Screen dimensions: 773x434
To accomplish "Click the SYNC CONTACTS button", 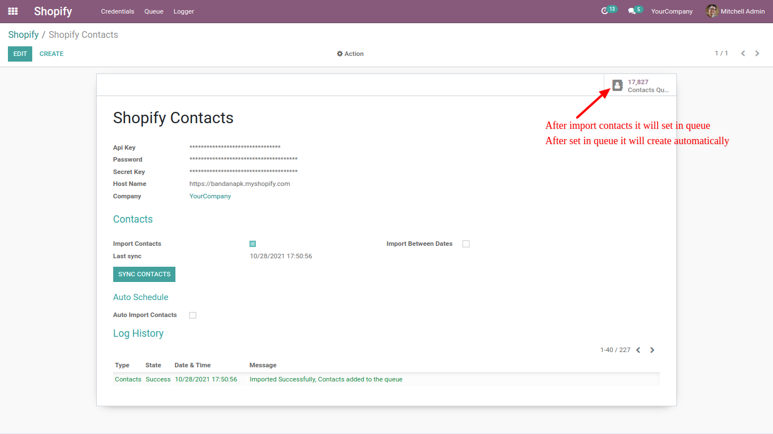I will tap(144, 274).
